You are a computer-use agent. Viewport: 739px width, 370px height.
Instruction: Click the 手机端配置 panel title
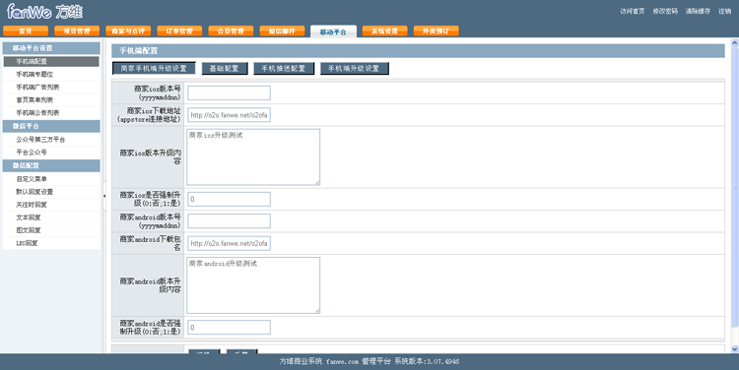(138, 51)
